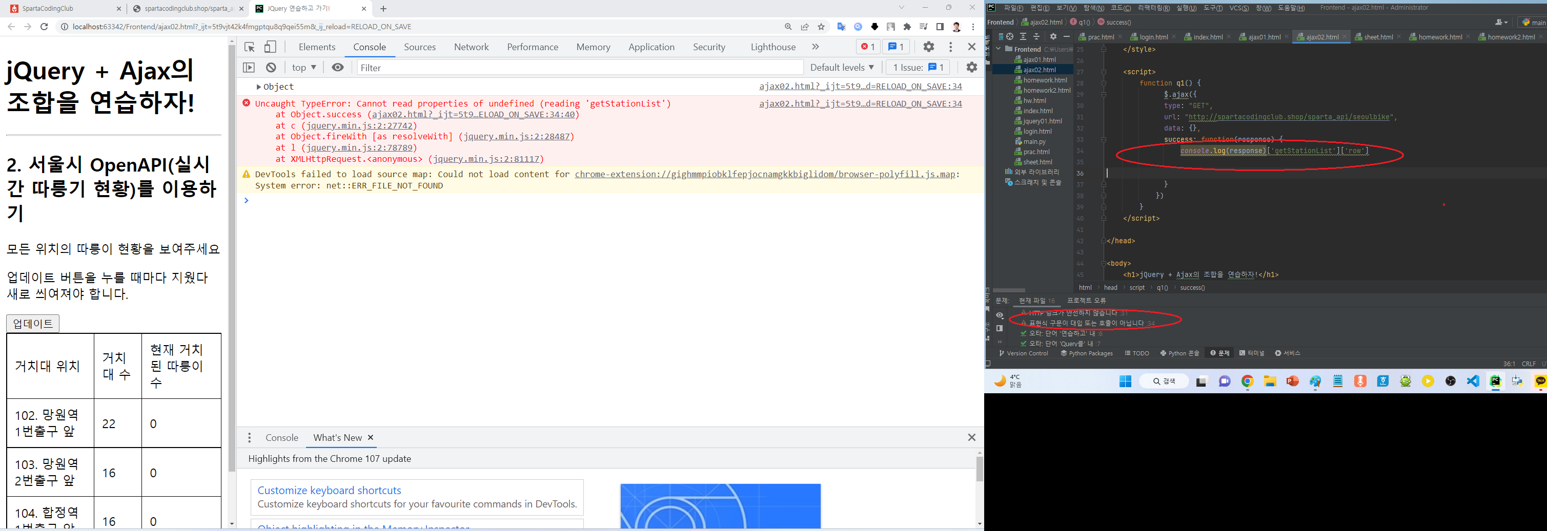The height and width of the screenshot is (531, 1547).
Task: Click the '1 Issue' button in console toolbar
Action: click(x=918, y=68)
